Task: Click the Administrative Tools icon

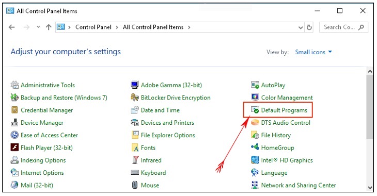Action: coord(14,85)
